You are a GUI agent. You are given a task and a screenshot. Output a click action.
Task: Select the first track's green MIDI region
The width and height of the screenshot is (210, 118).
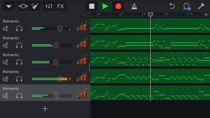pos(150,26)
